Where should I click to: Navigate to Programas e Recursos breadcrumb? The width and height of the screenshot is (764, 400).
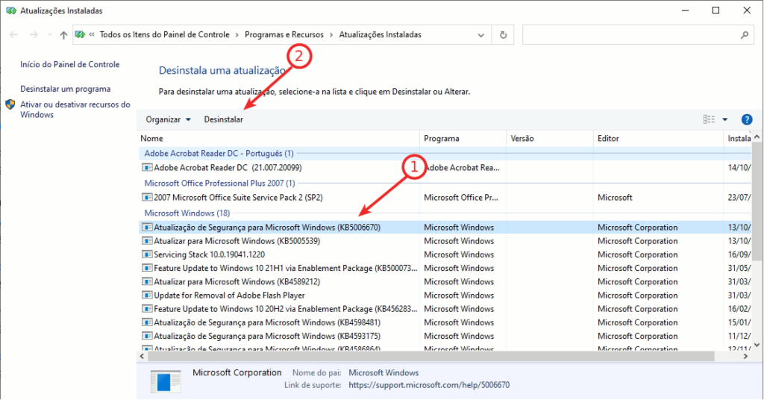click(x=284, y=34)
